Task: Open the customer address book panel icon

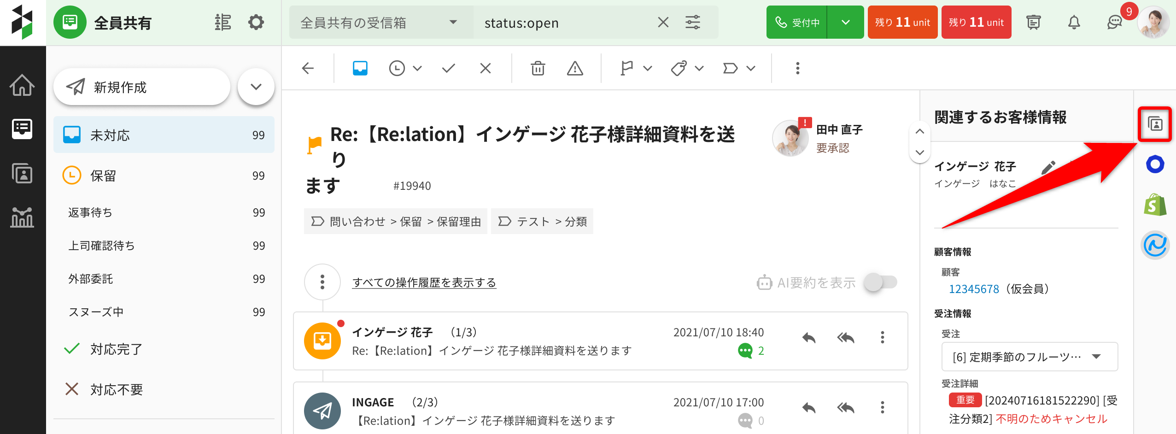Action: pos(1155,124)
